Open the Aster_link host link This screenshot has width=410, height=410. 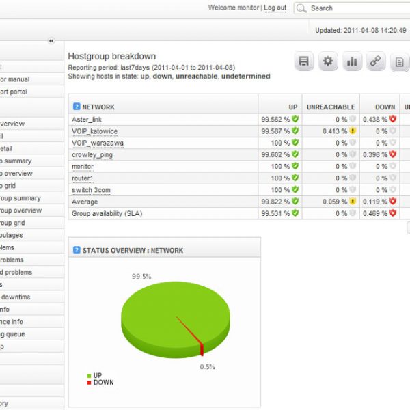86,119
